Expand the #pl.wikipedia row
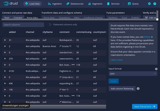The height and width of the screenshot is (111, 160). (x=5, y=59)
